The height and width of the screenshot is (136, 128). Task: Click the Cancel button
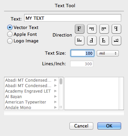(81, 126)
